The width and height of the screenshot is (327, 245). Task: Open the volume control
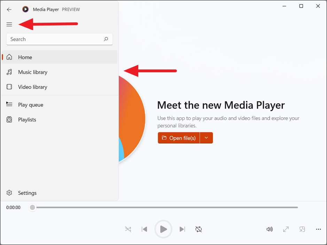point(270,229)
